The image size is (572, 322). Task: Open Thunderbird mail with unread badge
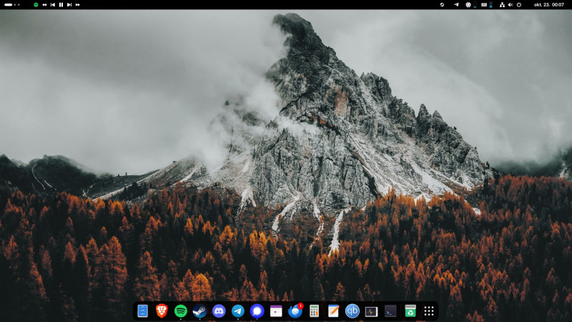[x=295, y=311]
